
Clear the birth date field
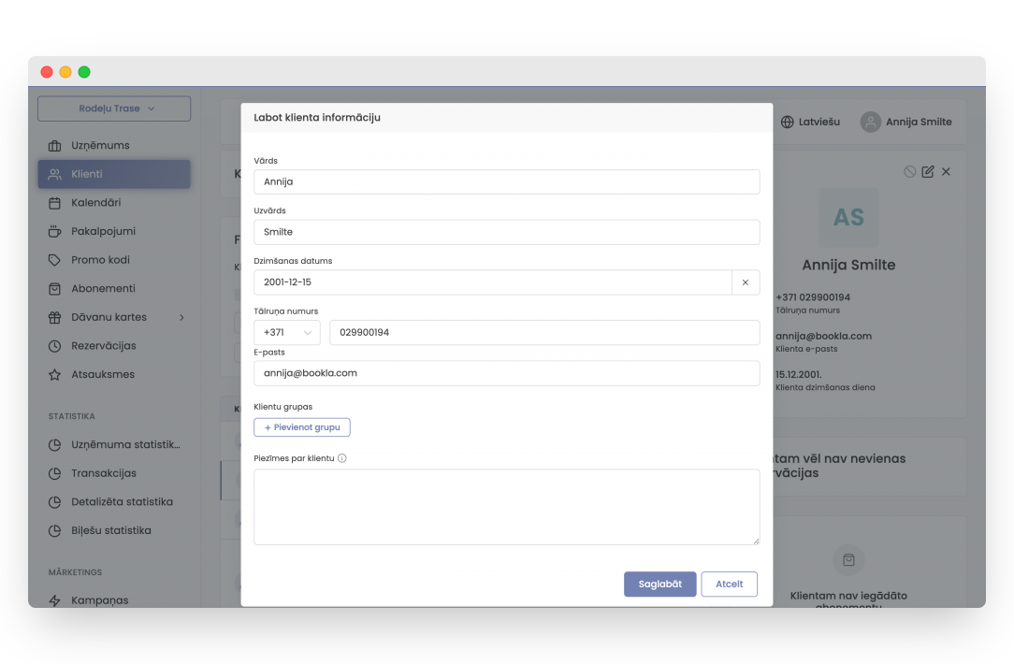(746, 282)
